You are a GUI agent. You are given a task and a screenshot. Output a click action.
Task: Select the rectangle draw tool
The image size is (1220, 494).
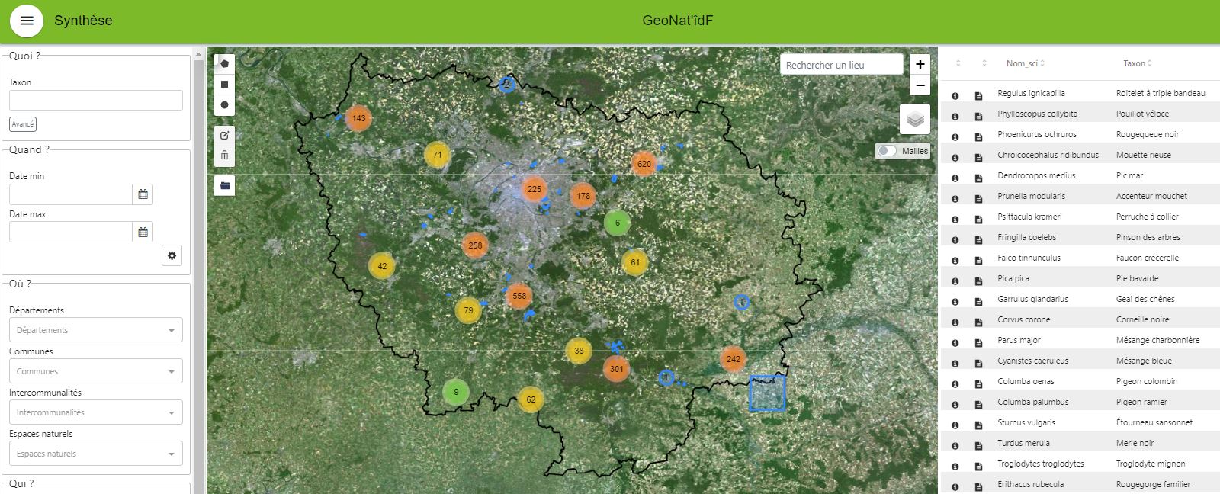click(x=224, y=85)
